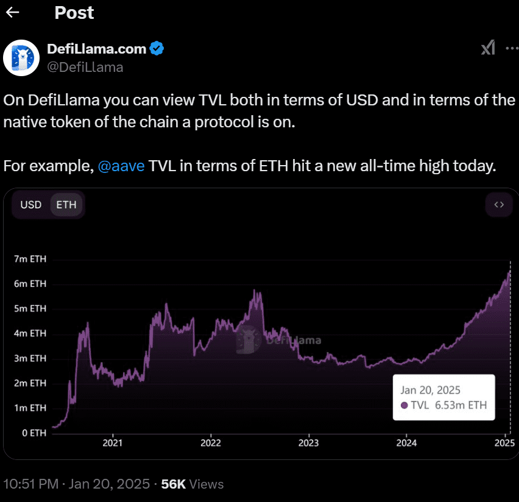Select the ETH denomination toggle
The image size is (519, 502).
coord(66,205)
